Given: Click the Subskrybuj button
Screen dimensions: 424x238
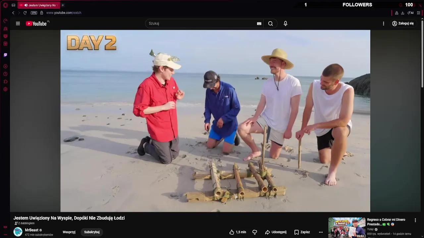Looking at the screenshot, I should pos(92,232).
